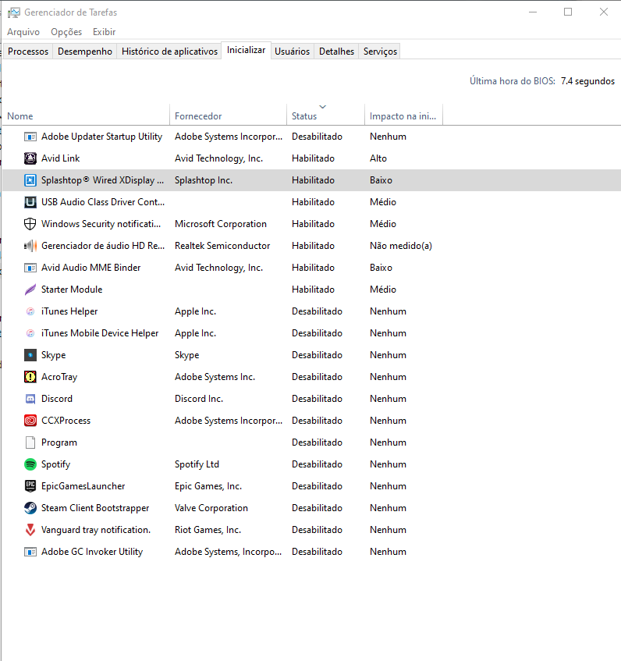Screen dimensions: 621x661
Task: Maximize the Gerenciador de Tarefas window
Action: 568,12
